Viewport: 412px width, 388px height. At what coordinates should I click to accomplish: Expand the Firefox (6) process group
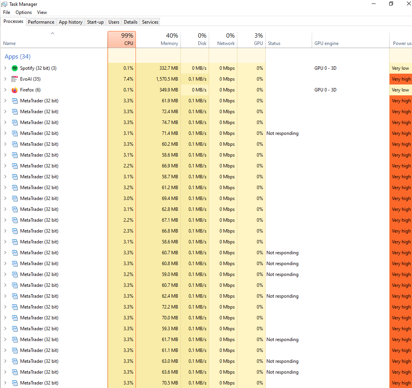5,90
